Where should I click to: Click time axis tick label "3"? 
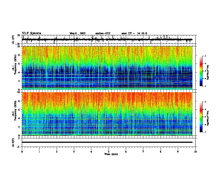pos(74,152)
